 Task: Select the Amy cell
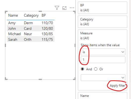[x=12, y=23]
